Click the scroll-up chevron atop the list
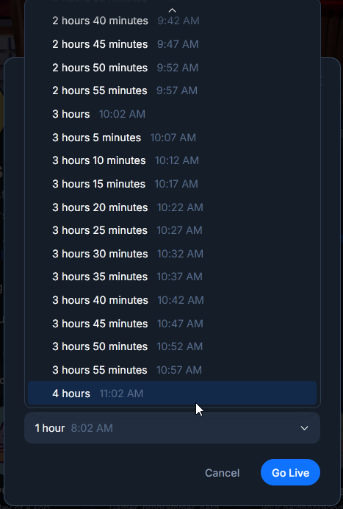343x509 pixels. click(x=172, y=10)
